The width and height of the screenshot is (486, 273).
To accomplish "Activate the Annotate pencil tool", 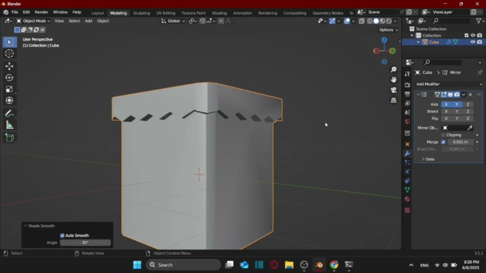I will click(x=9, y=114).
